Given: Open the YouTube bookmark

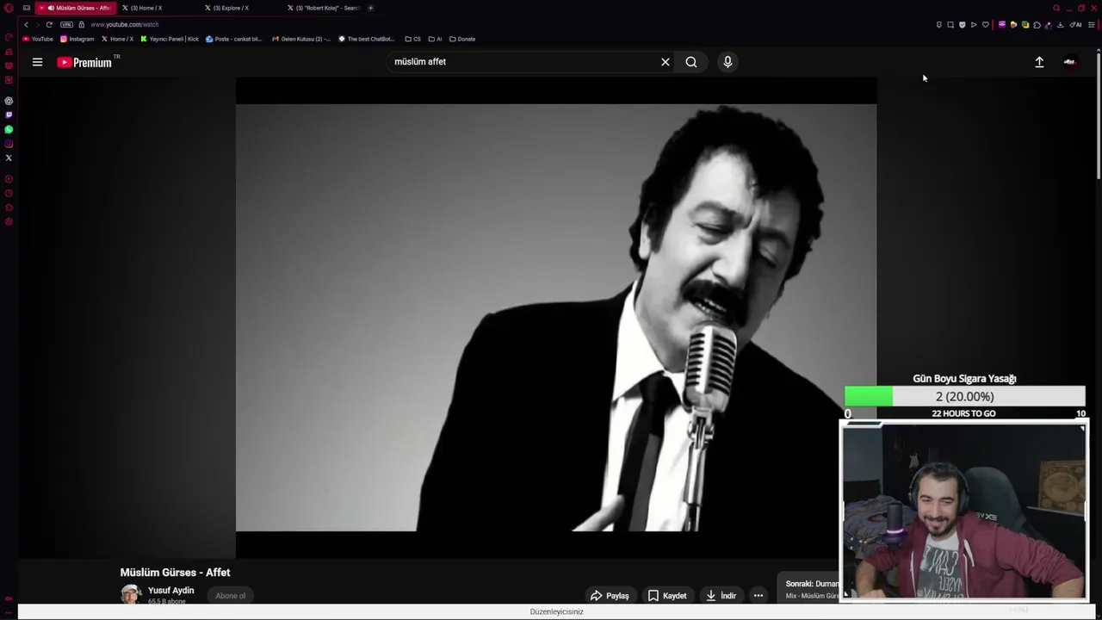Looking at the screenshot, I should [x=38, y=39].
